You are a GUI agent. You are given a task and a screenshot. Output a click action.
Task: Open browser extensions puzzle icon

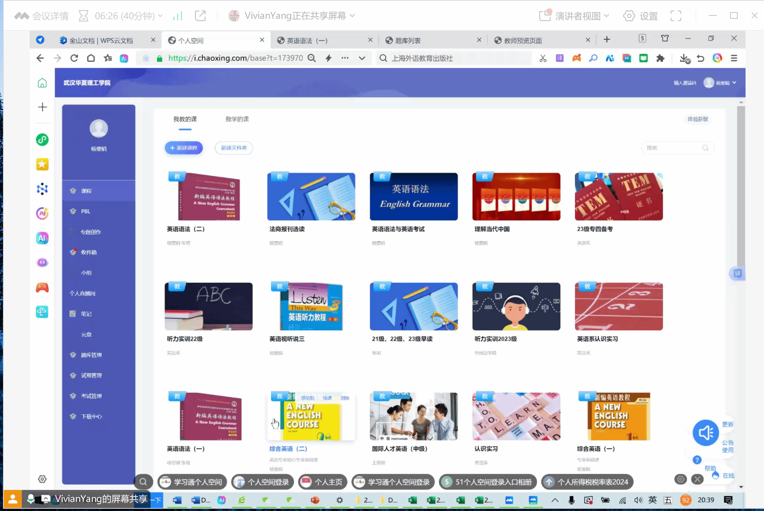[x=660, y=58]
